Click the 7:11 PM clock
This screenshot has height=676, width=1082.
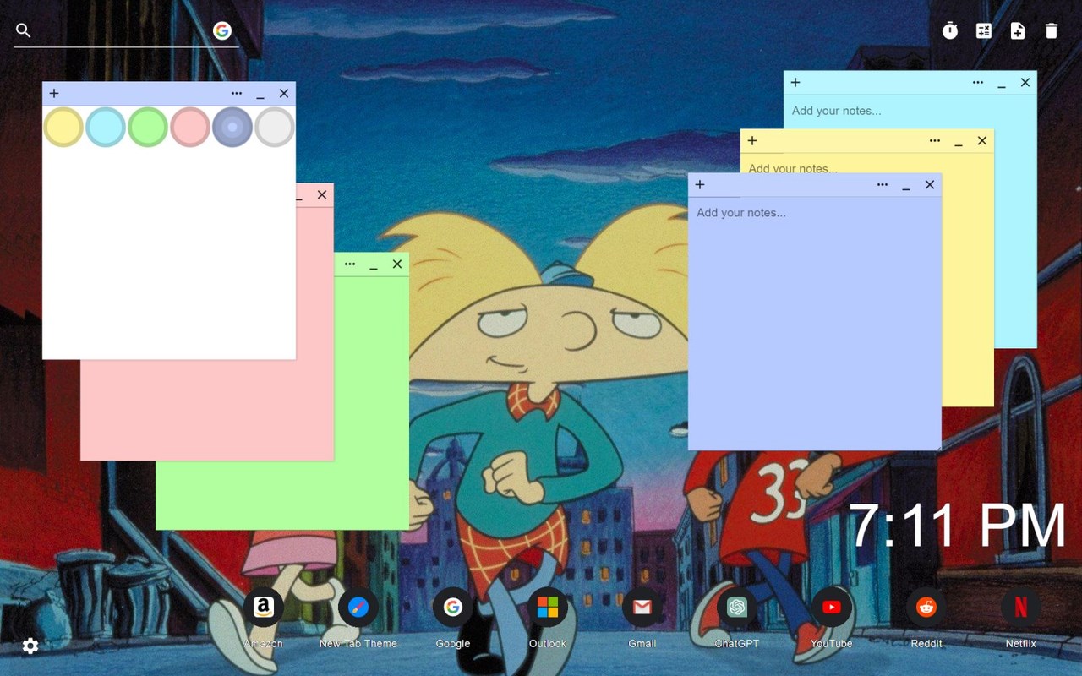pyautogui.click(x=957, y=526)
